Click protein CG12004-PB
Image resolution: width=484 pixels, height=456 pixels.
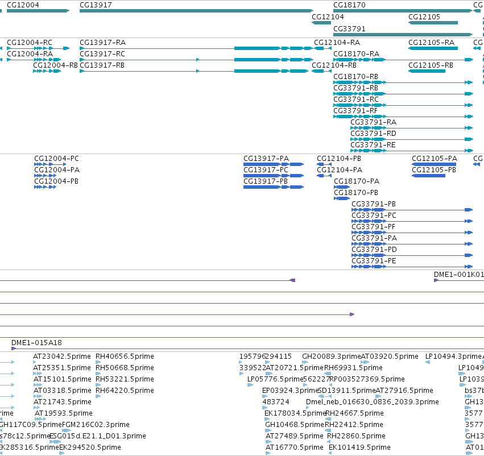(x=56, y=181)
